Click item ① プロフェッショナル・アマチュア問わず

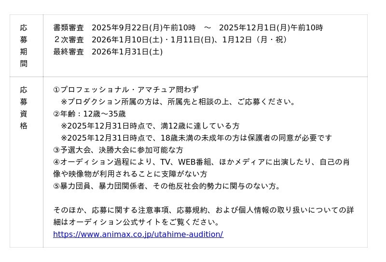click(126, 90)
